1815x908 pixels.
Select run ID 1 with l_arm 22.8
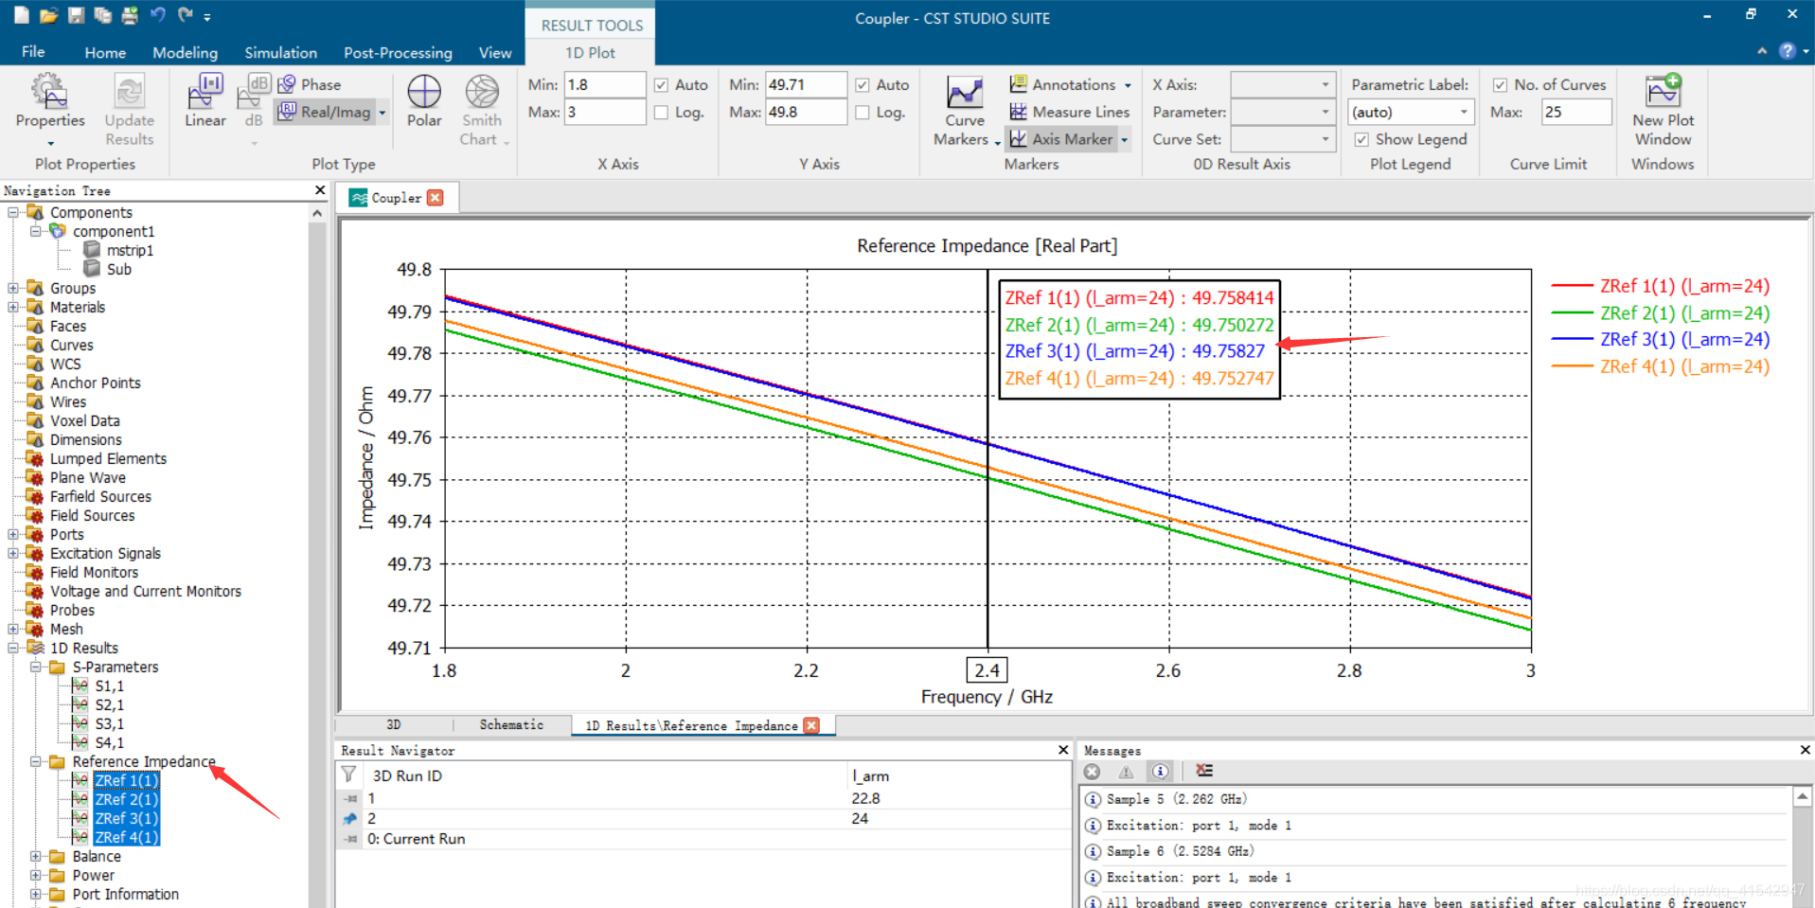coord(703,798)
